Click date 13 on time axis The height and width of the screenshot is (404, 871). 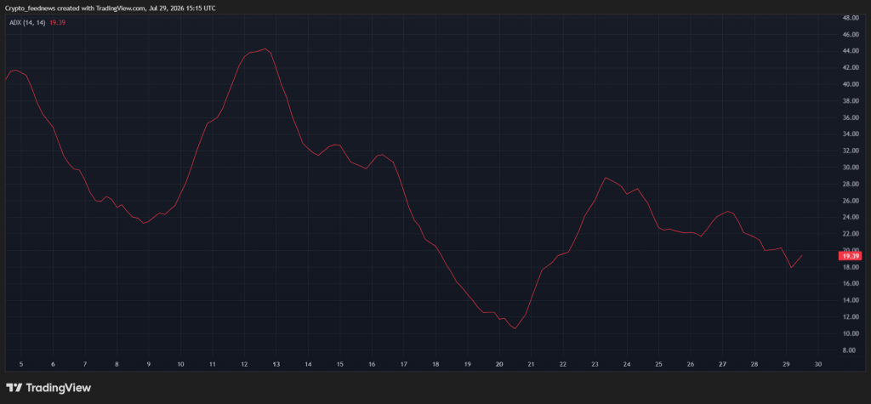point(276,365)
